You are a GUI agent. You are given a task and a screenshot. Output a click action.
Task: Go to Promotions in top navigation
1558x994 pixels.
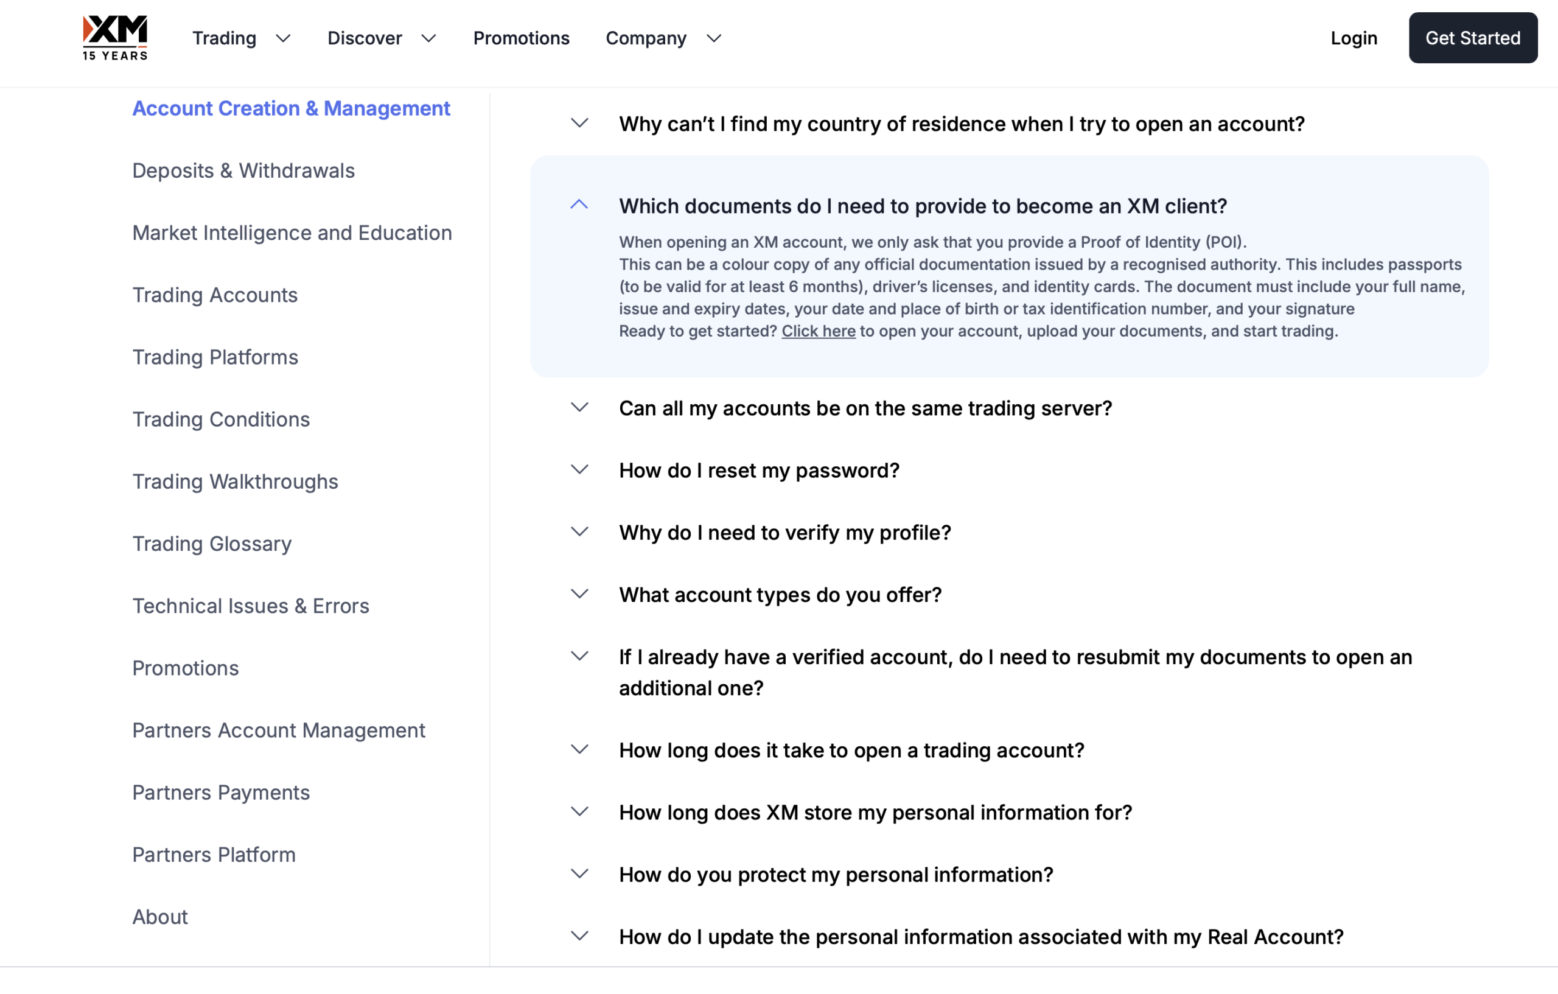(521, 38)
